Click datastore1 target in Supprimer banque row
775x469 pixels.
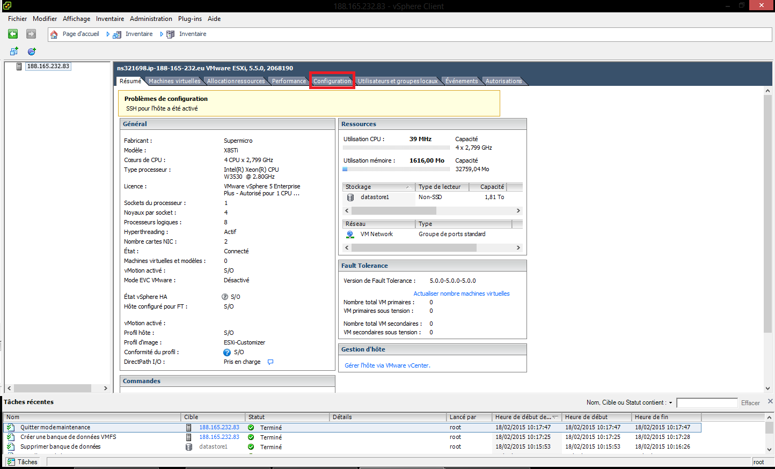click(213, 446)
